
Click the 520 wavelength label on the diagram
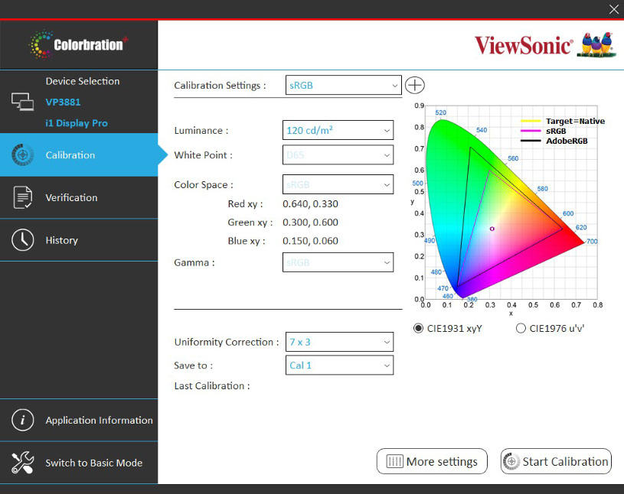pos(440,112)
